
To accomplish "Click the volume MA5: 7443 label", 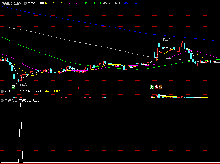I will coord(36,91).
